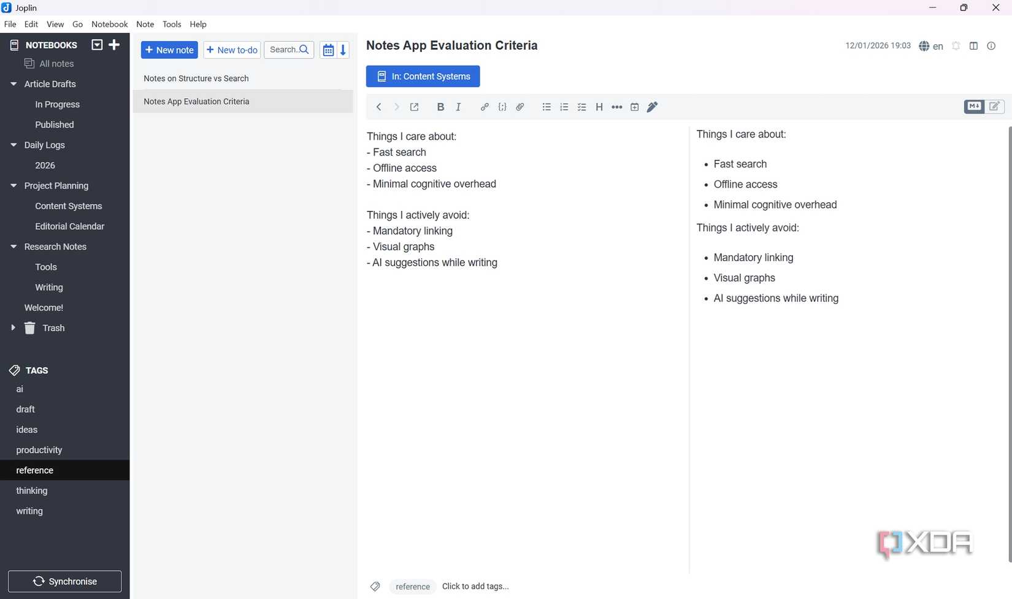This screenshot has width=1012, height=599.
Task: Click to add tags field
Action: point(475,587)
